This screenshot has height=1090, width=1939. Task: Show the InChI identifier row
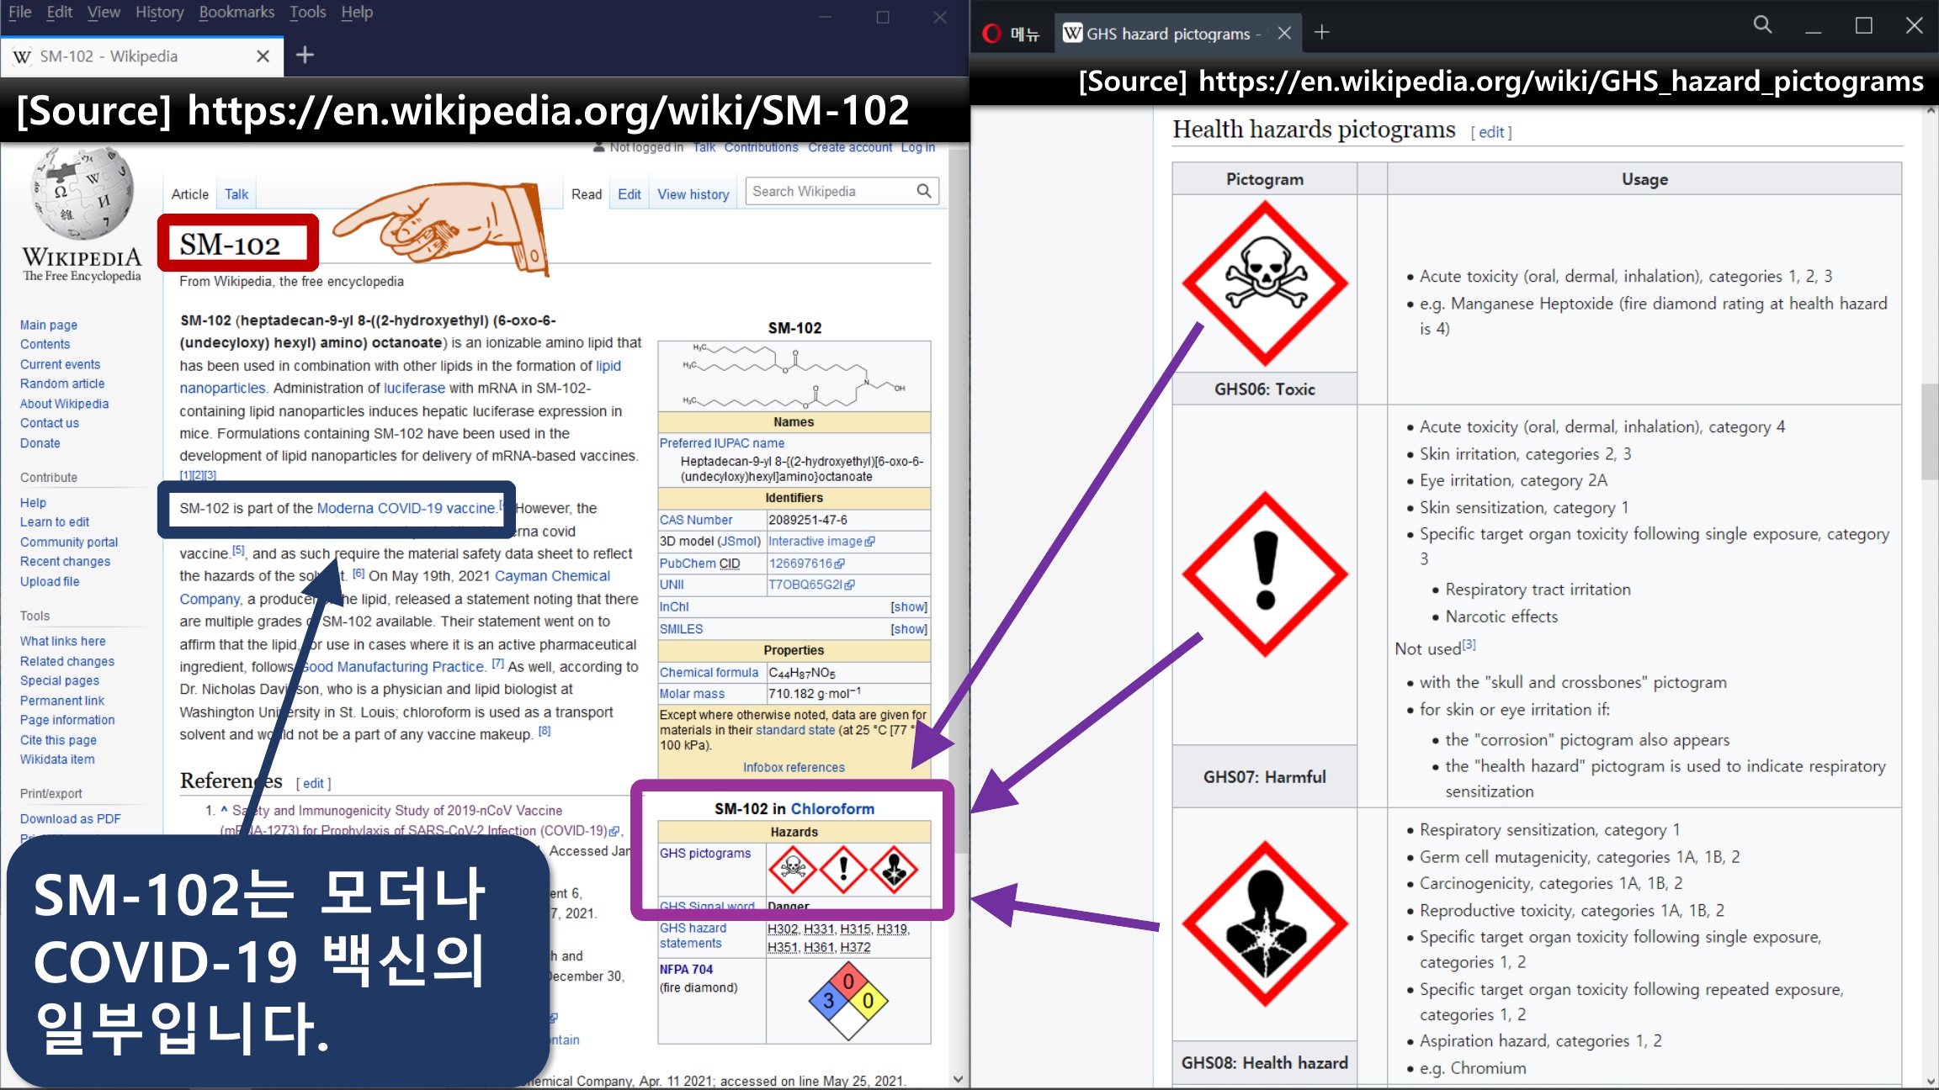908,607
